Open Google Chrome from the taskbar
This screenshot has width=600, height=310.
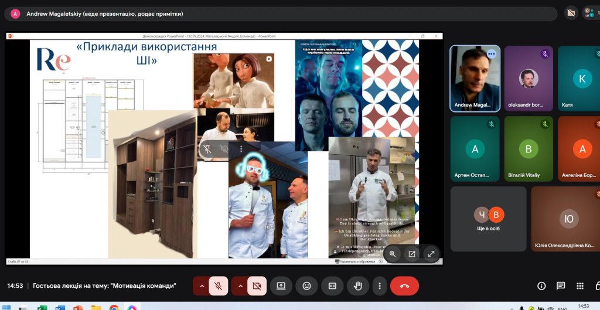pyautogui.click(x=114, y=307)
